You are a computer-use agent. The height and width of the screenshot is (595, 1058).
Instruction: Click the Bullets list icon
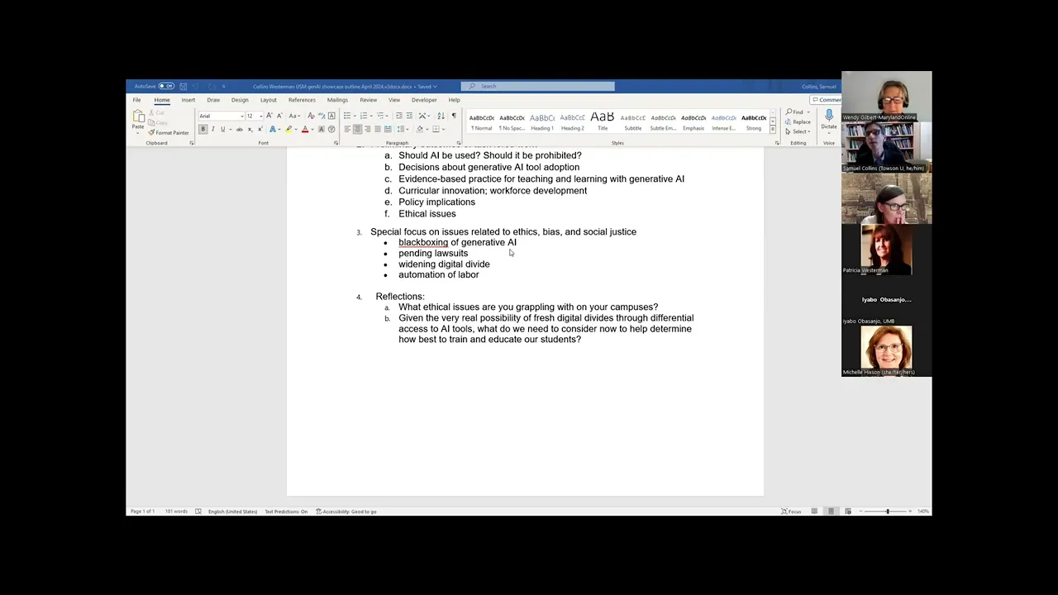pos(347,116)
